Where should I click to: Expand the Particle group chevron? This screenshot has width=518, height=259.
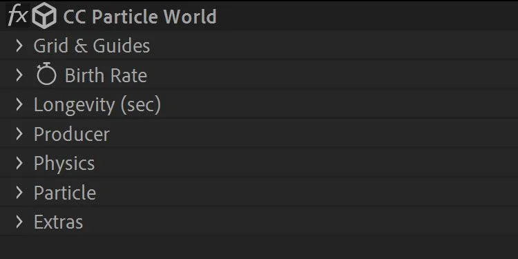[x=19, y=193]
